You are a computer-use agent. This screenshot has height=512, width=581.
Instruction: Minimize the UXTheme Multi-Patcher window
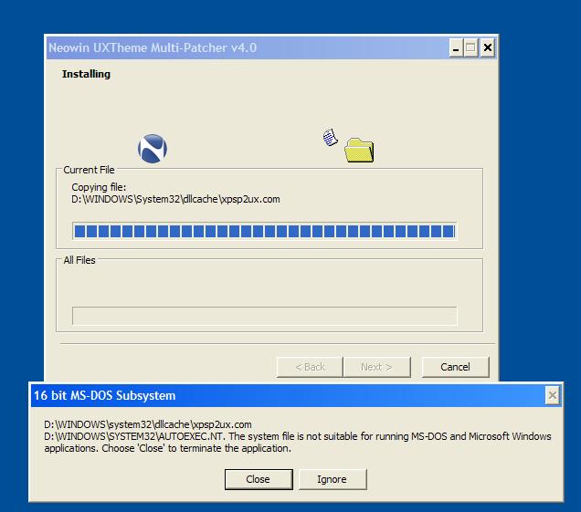tap(455, 47)
